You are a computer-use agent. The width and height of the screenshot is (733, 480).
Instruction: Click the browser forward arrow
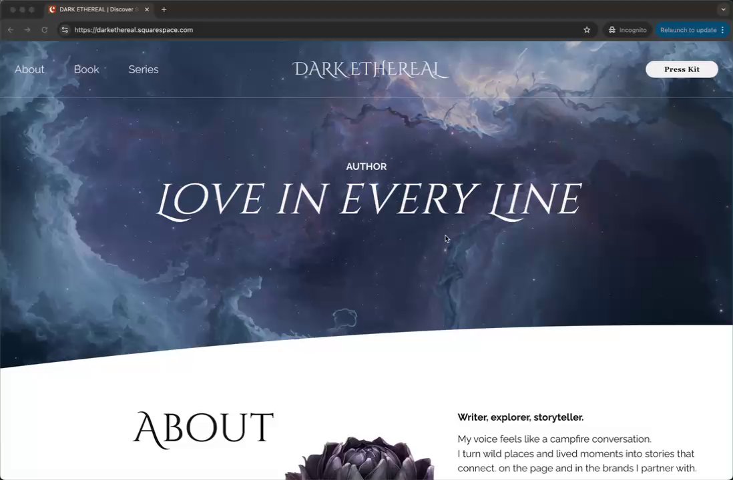click(27, 30)
